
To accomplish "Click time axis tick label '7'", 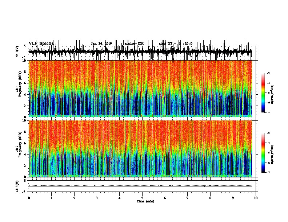I will click(188, 198).
